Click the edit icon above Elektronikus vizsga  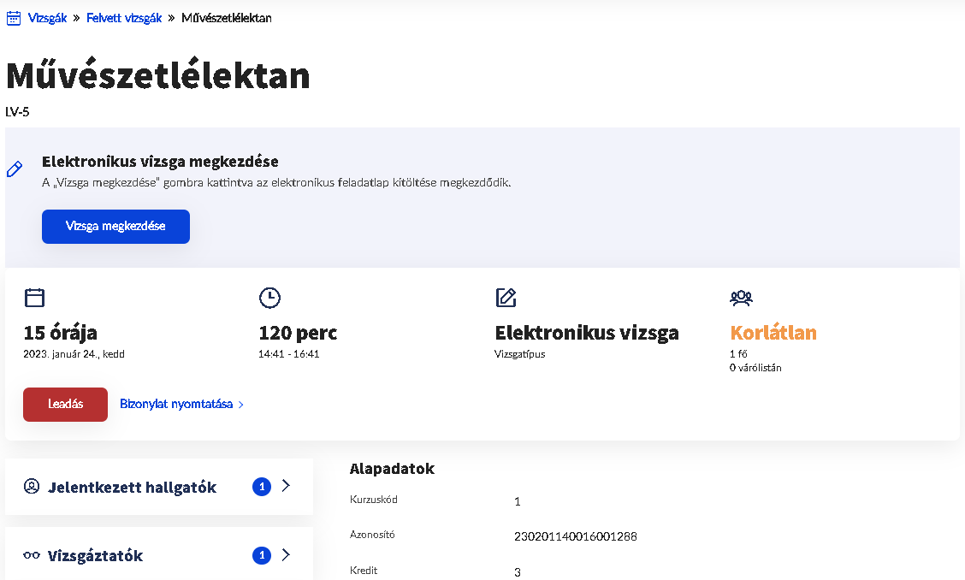506,298
